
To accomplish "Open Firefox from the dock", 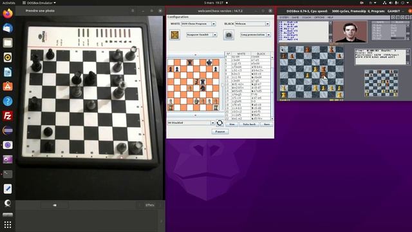I will click(x=8, y=13).
